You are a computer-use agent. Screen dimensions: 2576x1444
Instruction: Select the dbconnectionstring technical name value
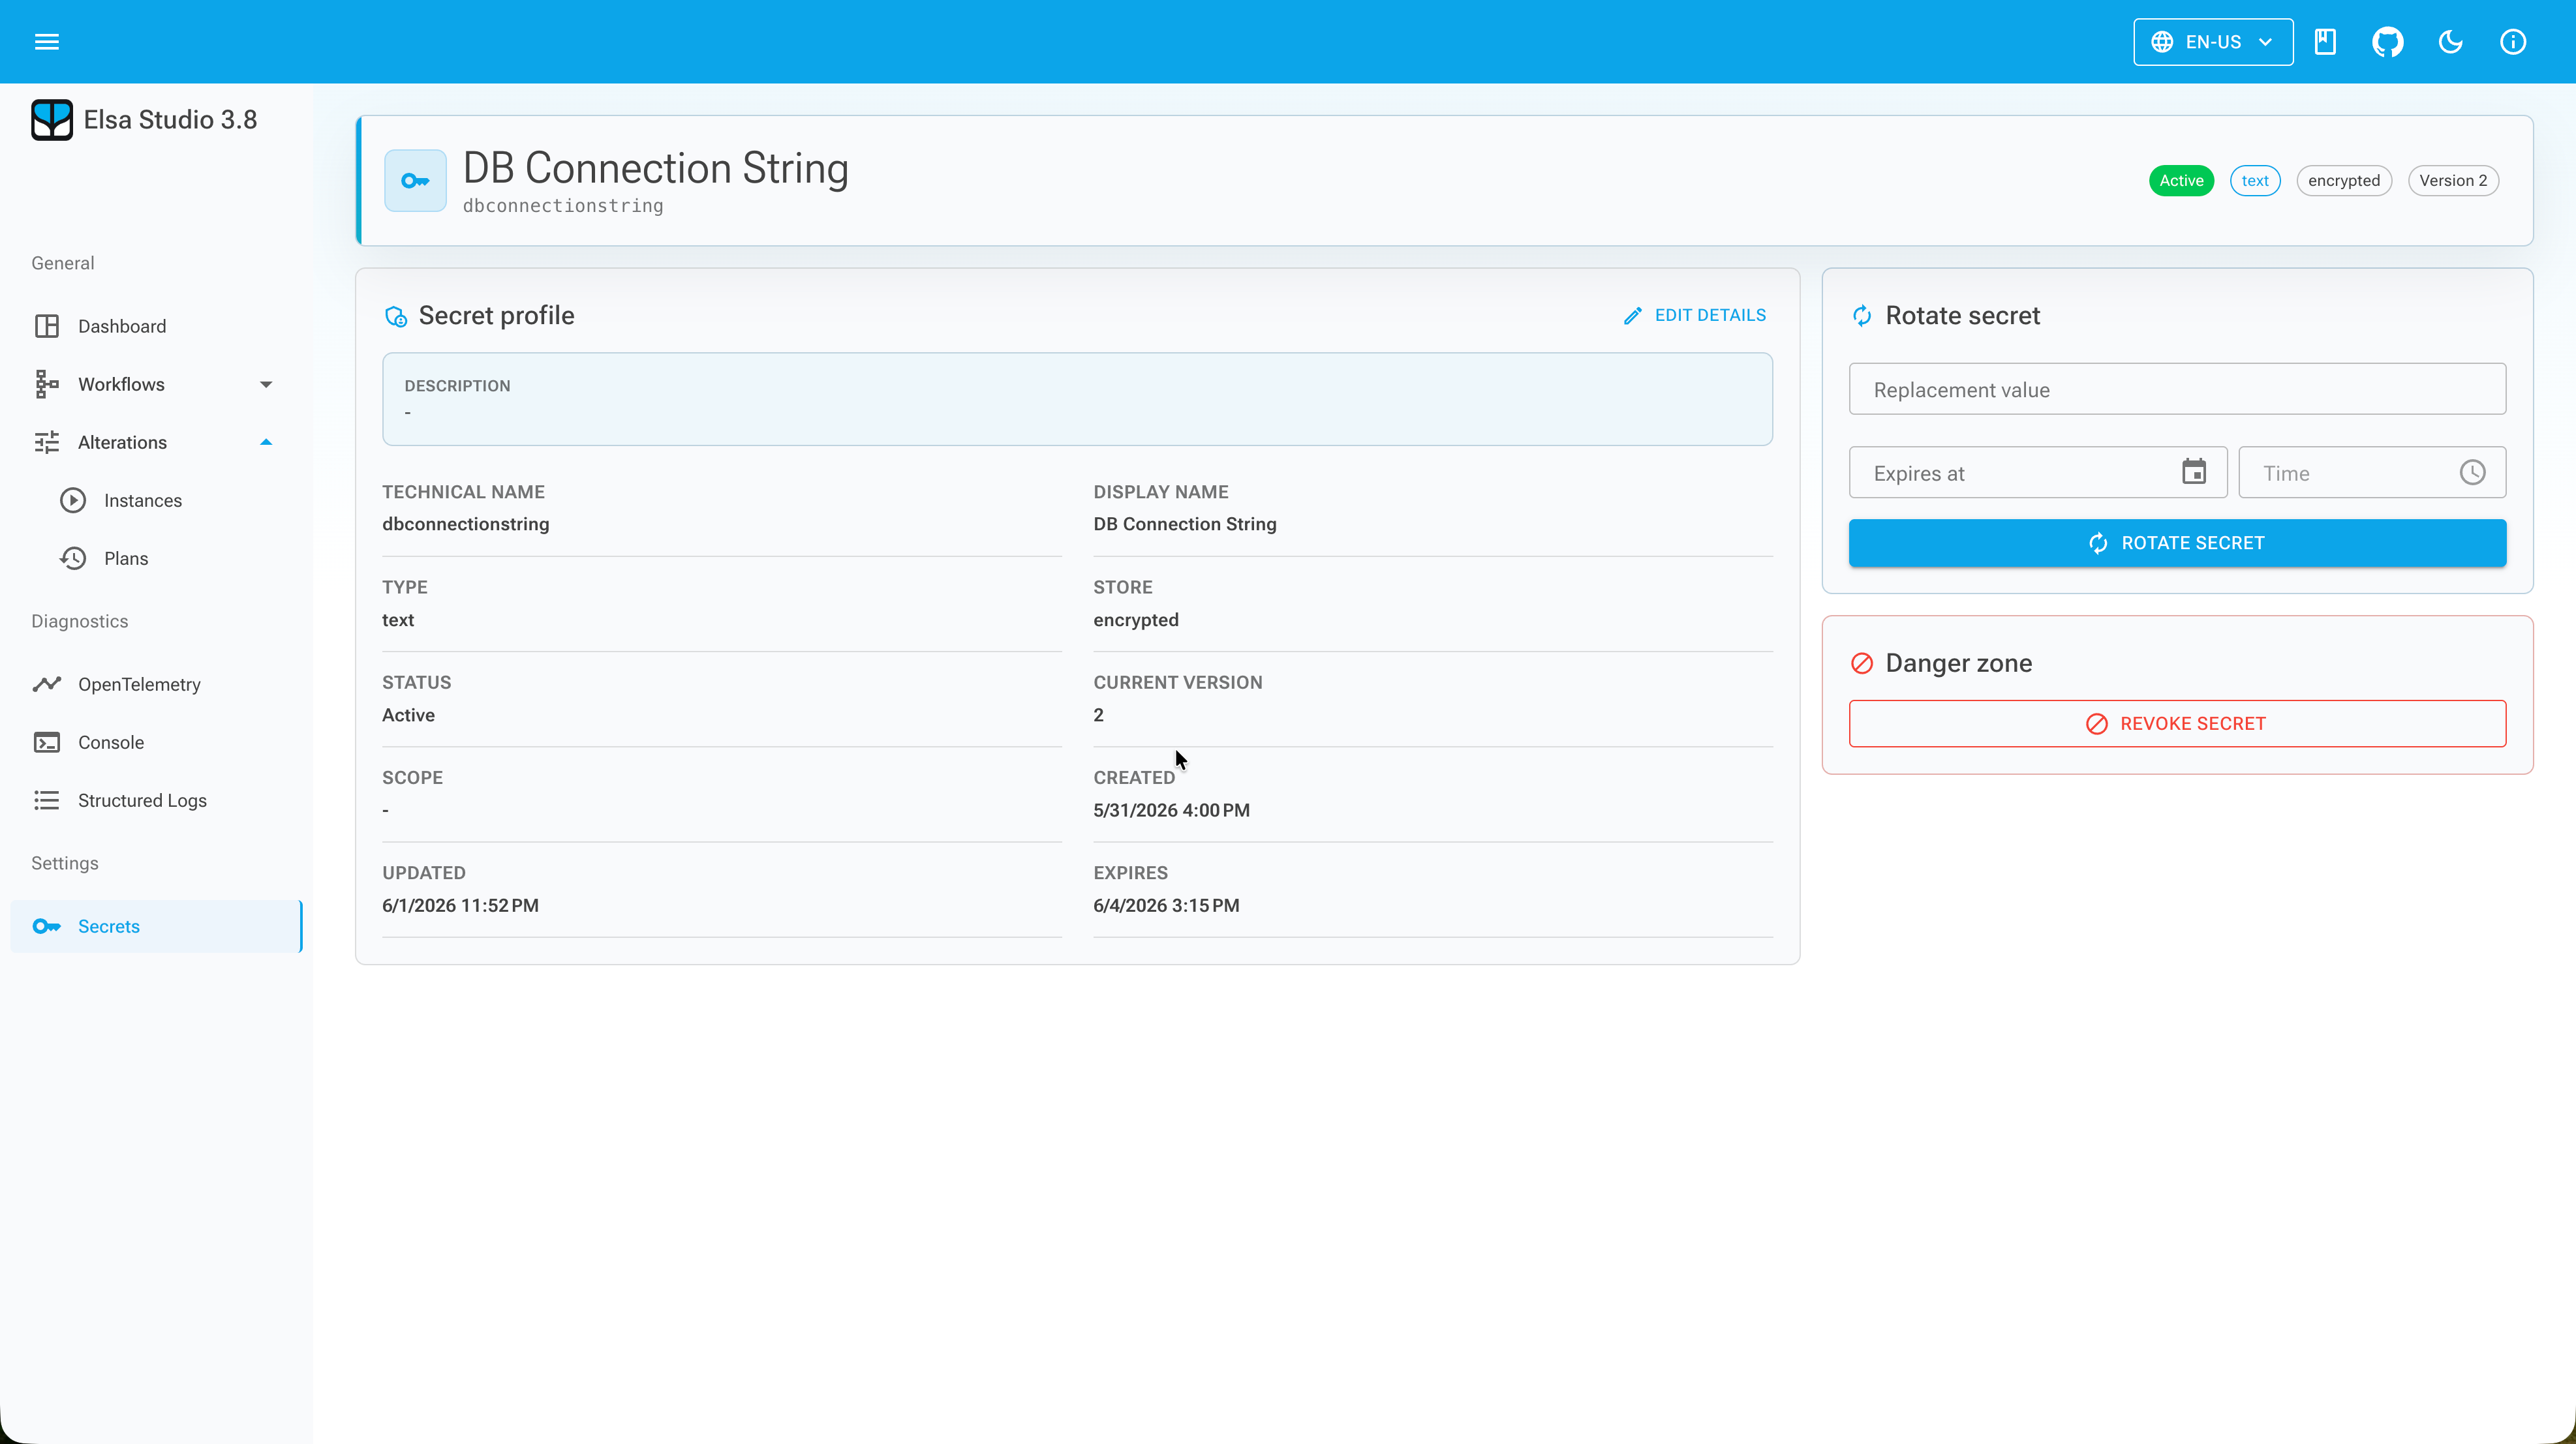(x=465, y=524)
